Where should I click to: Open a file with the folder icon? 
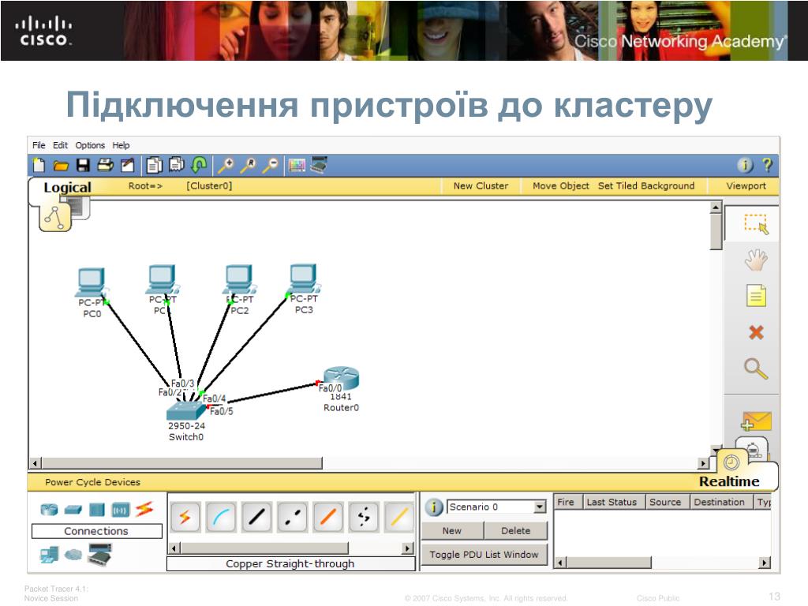tap(61, 166)
